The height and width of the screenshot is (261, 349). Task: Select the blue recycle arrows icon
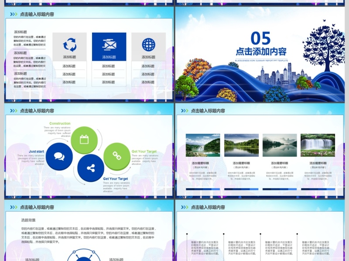[70, 43]
